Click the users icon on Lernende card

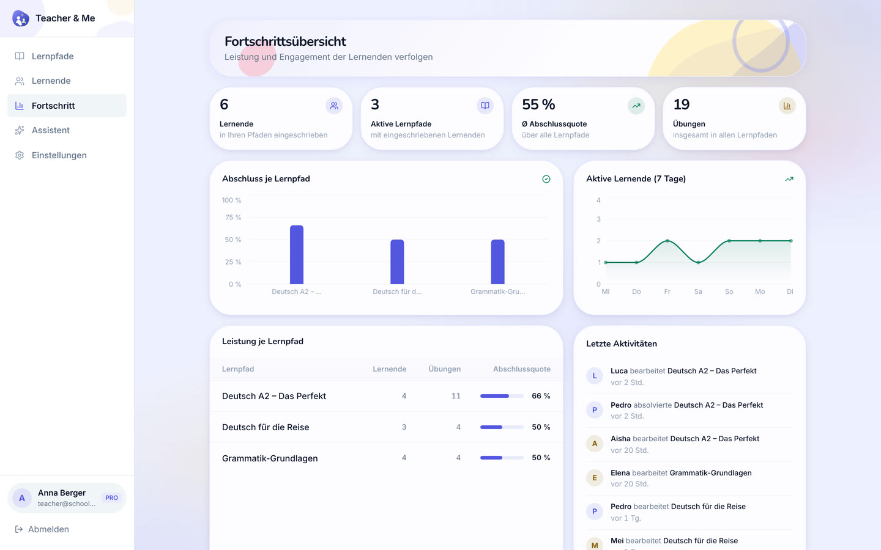tap(334, 106)
